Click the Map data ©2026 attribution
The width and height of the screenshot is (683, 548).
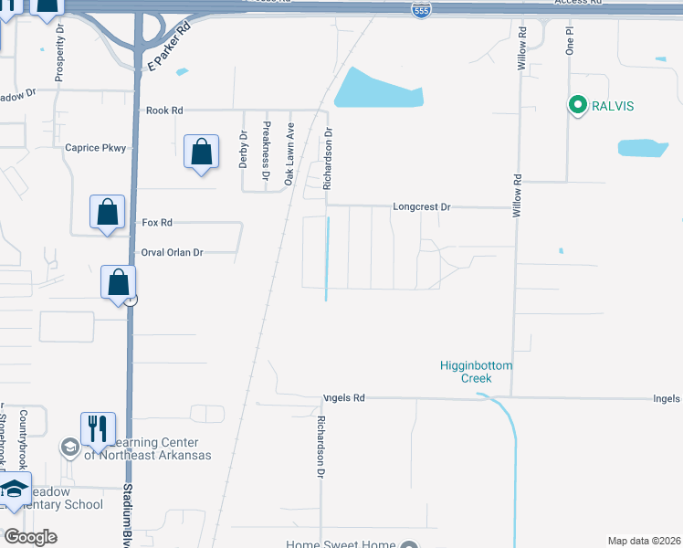pyautogui.click(x=645, y=541)
